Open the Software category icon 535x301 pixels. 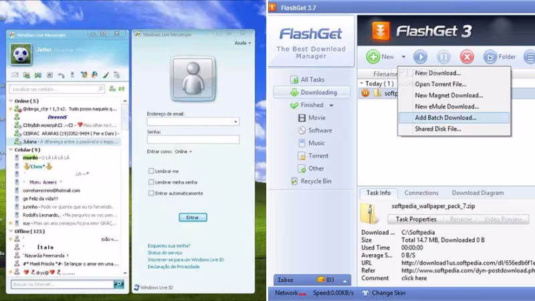302,130
